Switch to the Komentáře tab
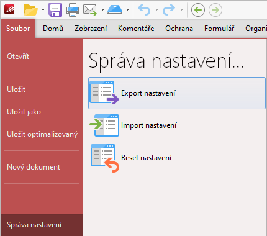 136,29
